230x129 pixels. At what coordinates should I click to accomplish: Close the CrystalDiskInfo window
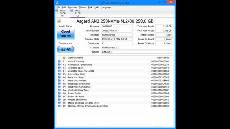click(171, 2)
